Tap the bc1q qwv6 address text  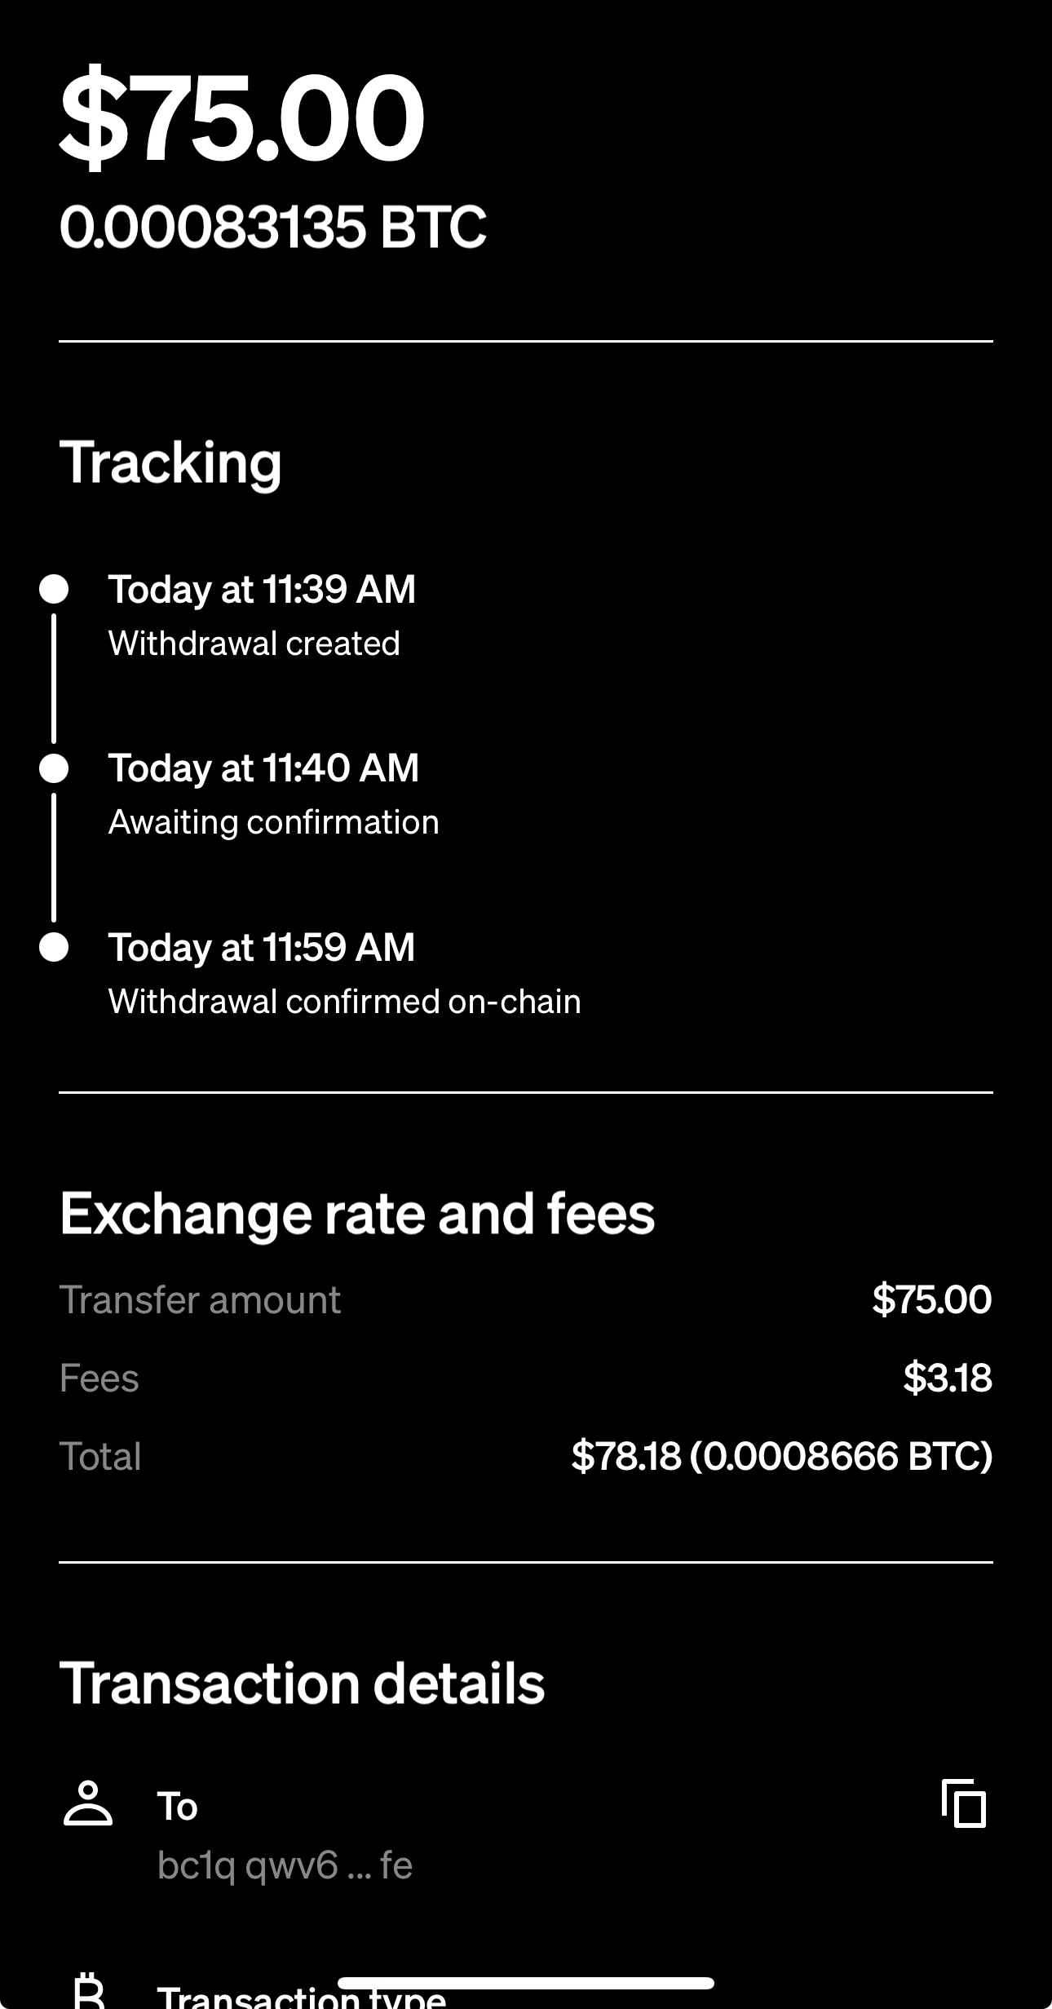(x=285, y=1865)
